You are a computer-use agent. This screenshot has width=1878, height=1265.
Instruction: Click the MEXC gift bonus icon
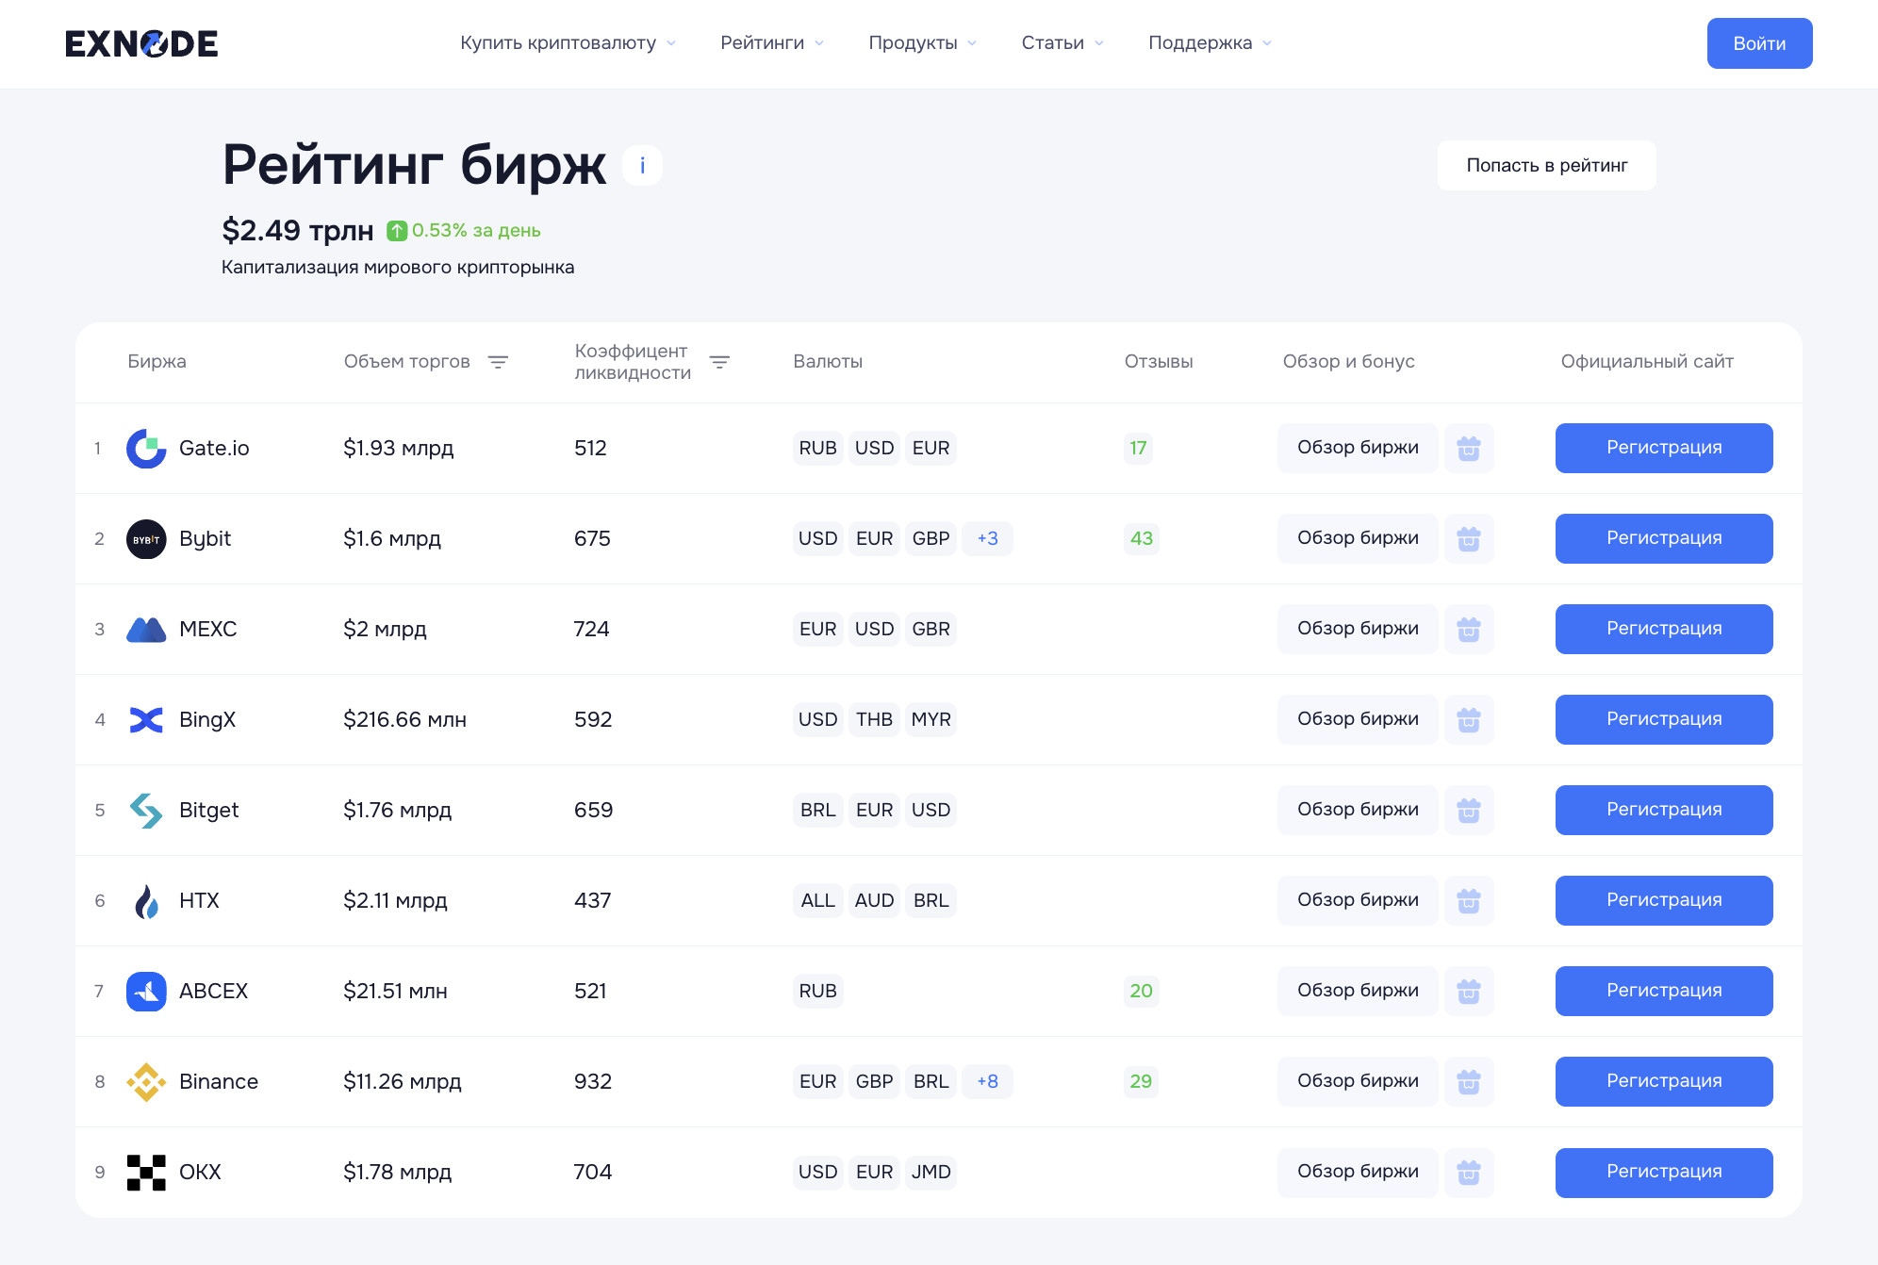(x=1468, y=630)
